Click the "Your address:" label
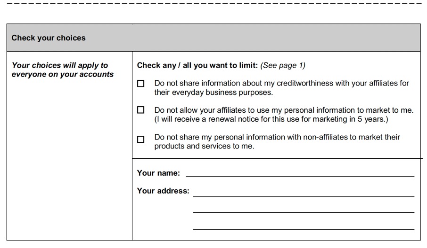Screen dimensions: 427x248 (x=163, y=191)
